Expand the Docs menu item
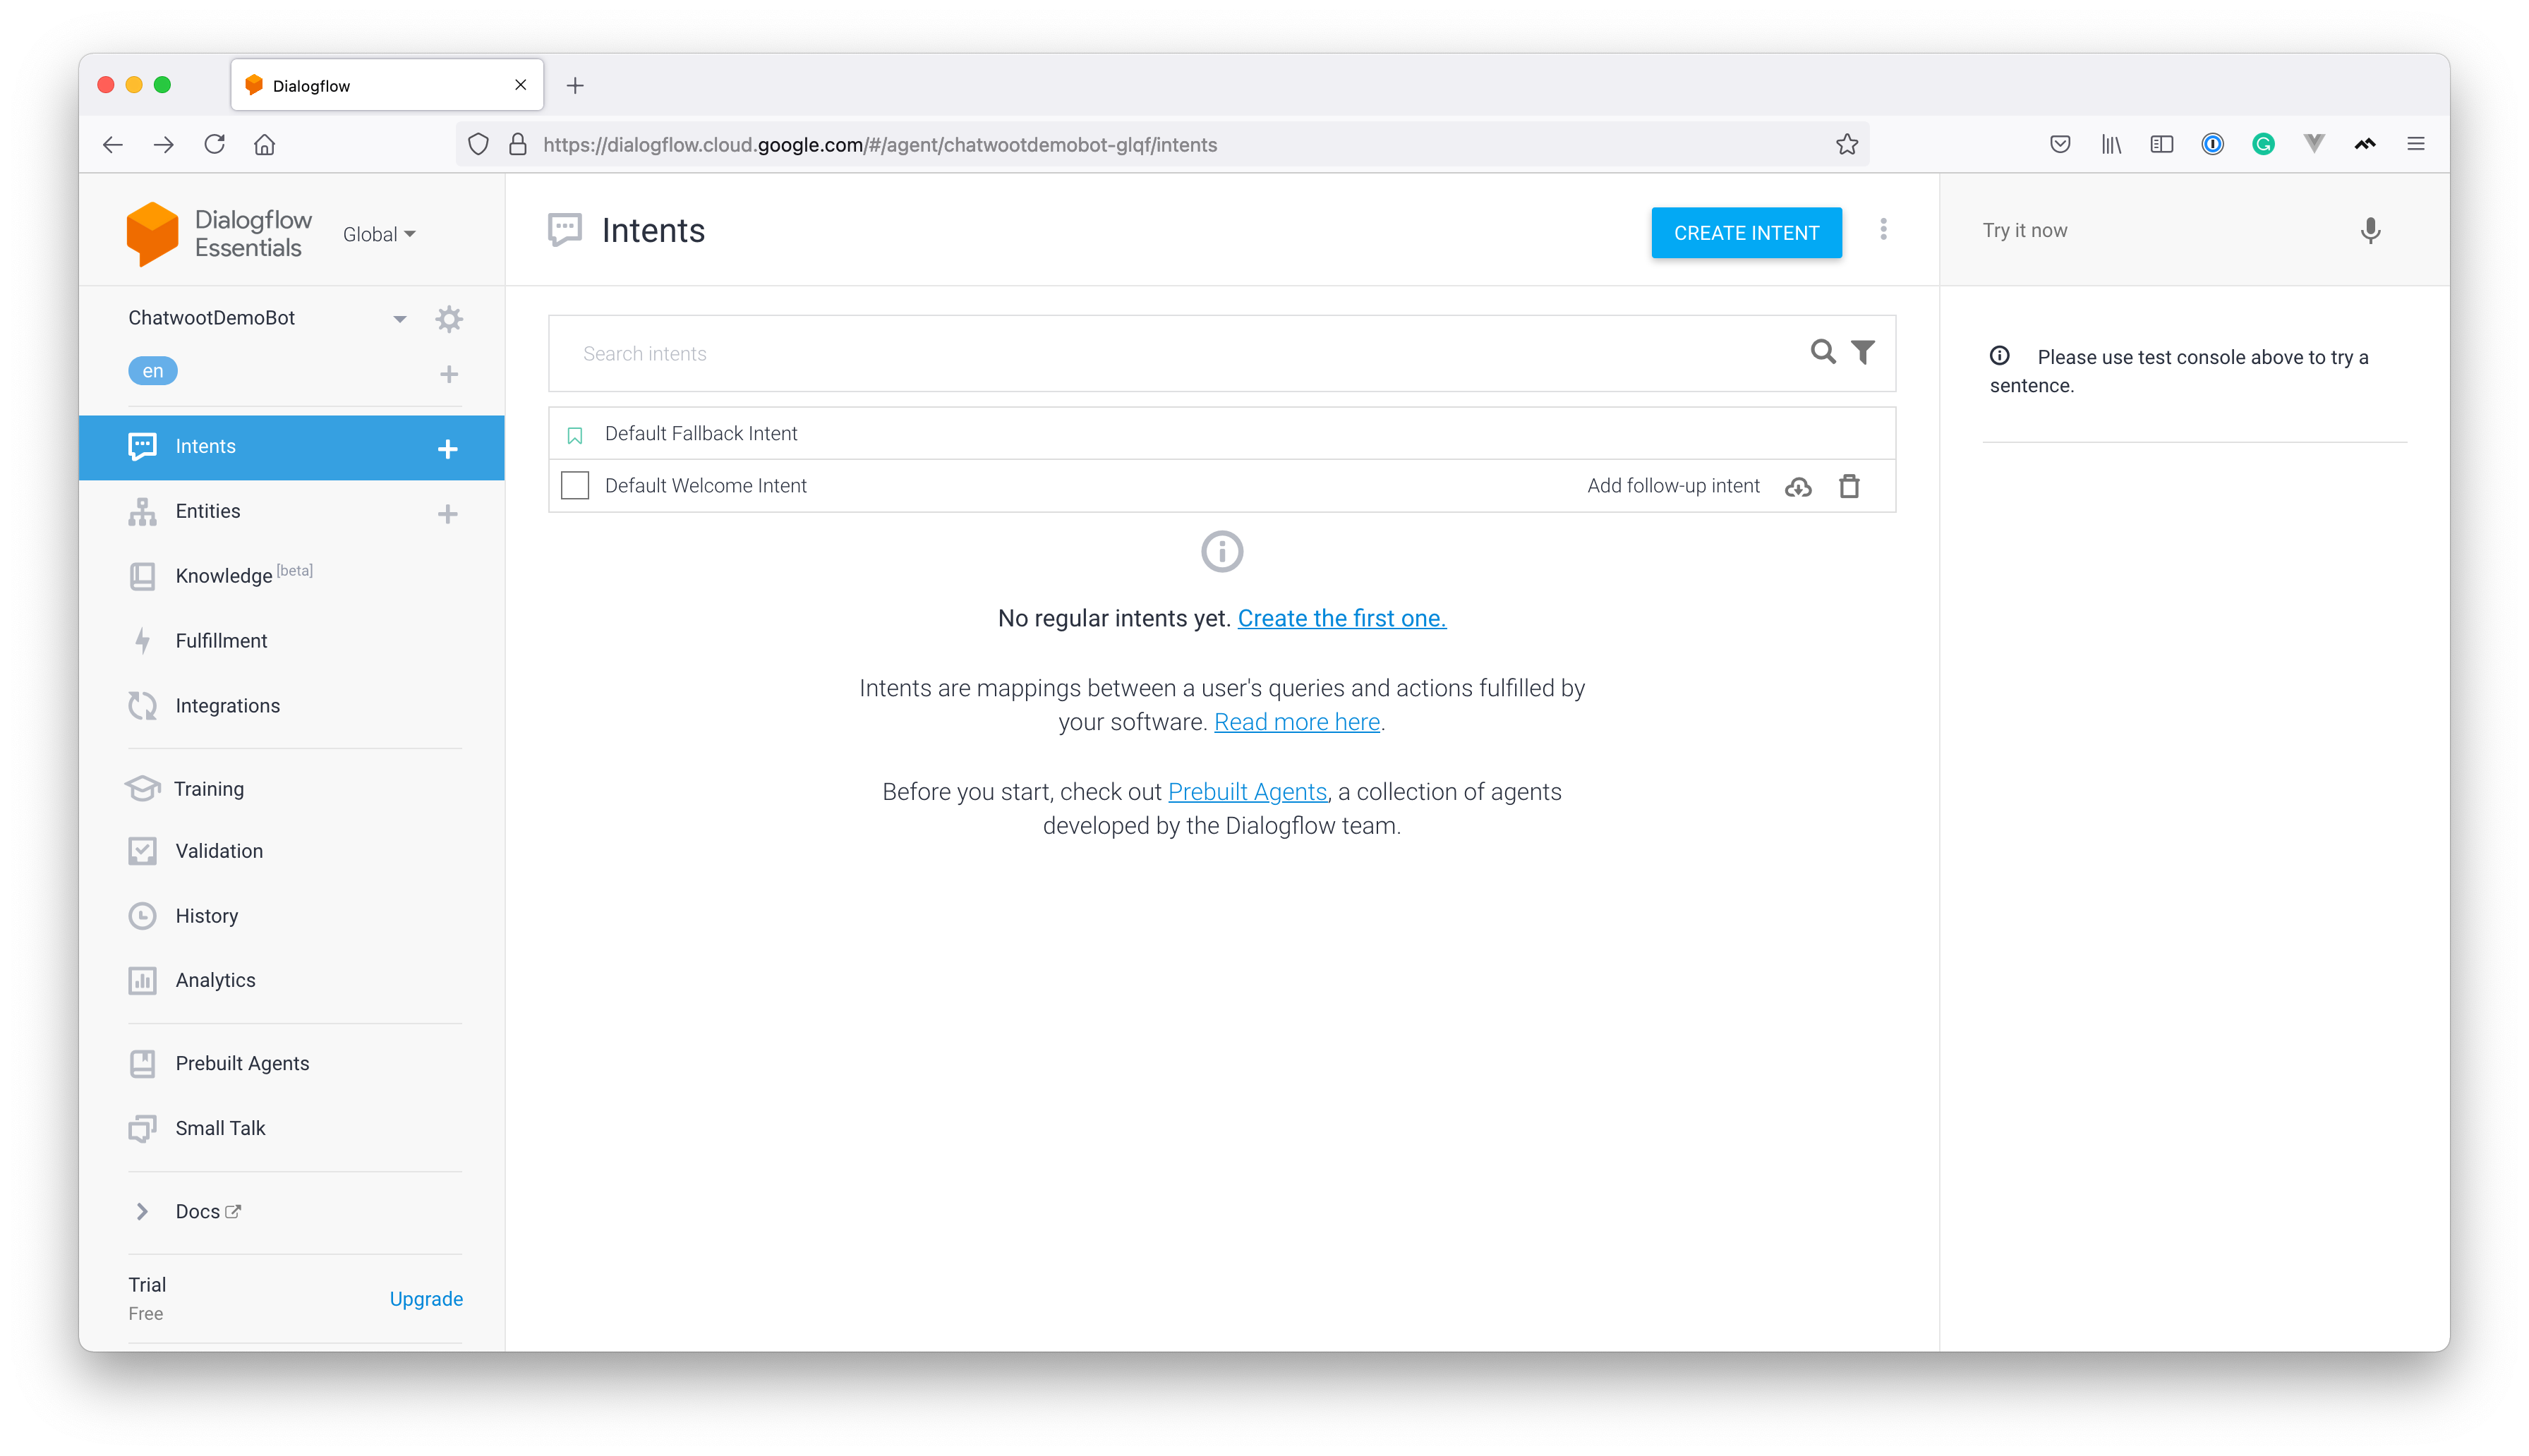The height and width of the screenshot is (1456, 2529). click(144, 1211)
